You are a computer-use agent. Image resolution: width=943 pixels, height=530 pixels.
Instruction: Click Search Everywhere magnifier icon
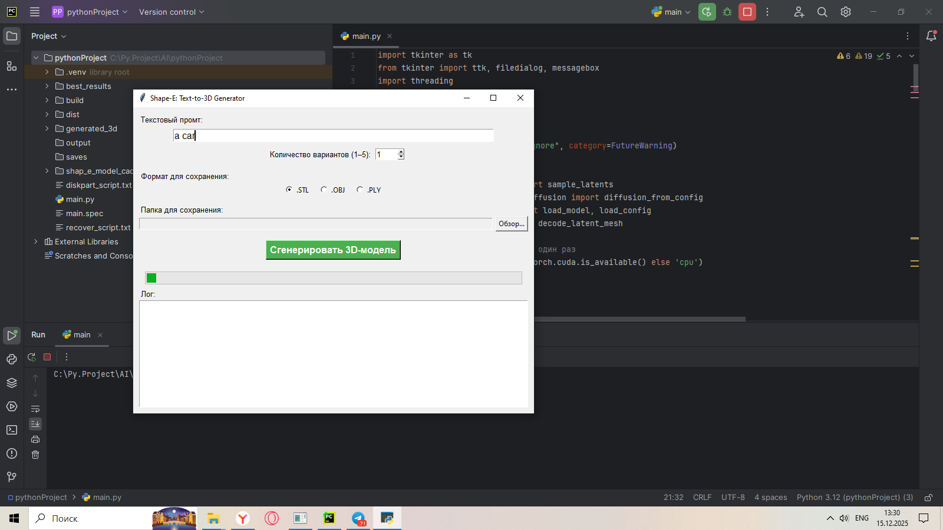(822, 12)
